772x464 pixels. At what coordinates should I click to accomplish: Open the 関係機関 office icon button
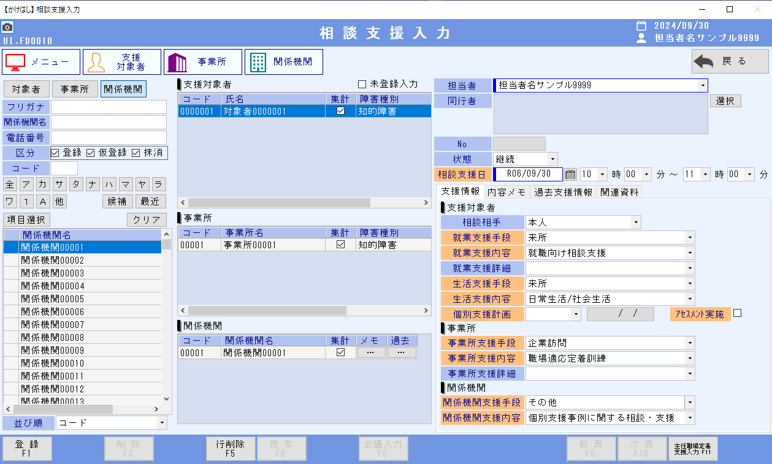pyautogui.click(x=283, y=62)
